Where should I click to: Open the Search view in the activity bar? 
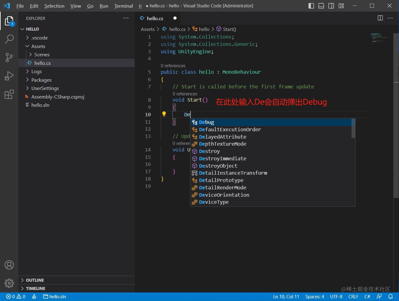tap(9, 39)
